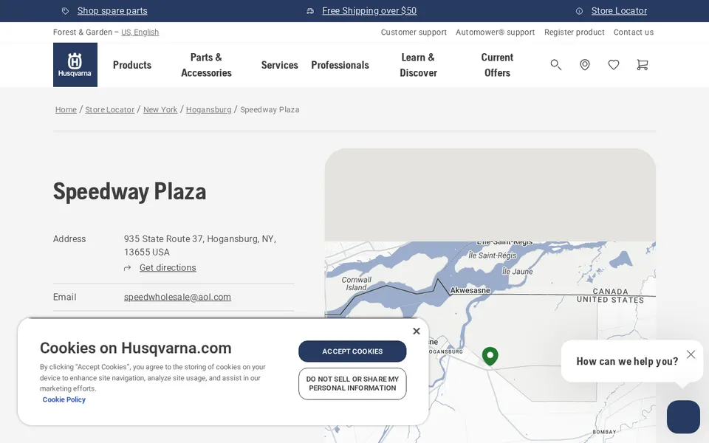
Task: Click the Husqvarna logo
Action: (x=75, y=65)
